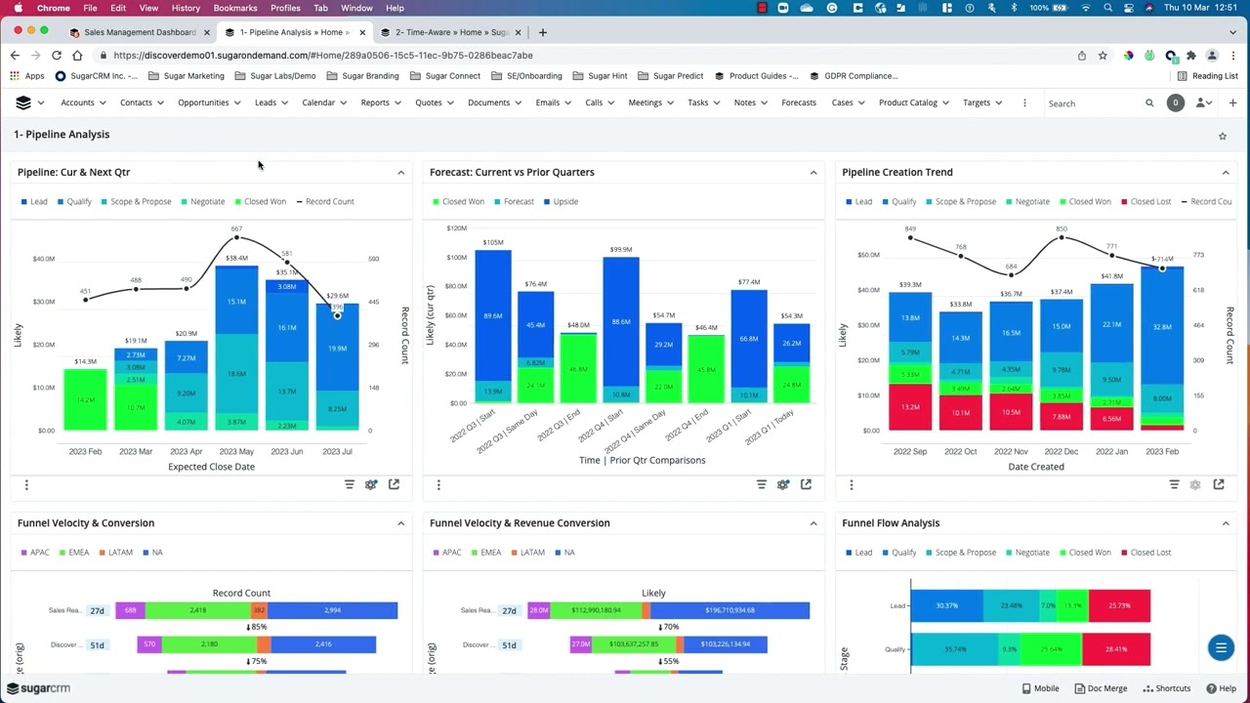Image resolution: width=1250 pixels, height=703 pixels.
Task: Open the notifications counter badge
Action: 1176,103
